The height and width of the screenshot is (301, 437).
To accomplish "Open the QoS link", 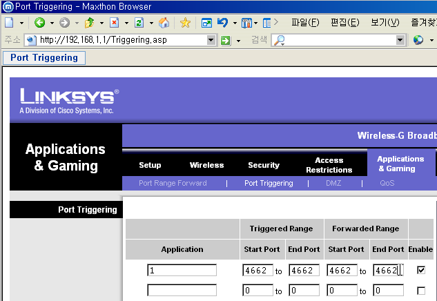I will point(387,183).
